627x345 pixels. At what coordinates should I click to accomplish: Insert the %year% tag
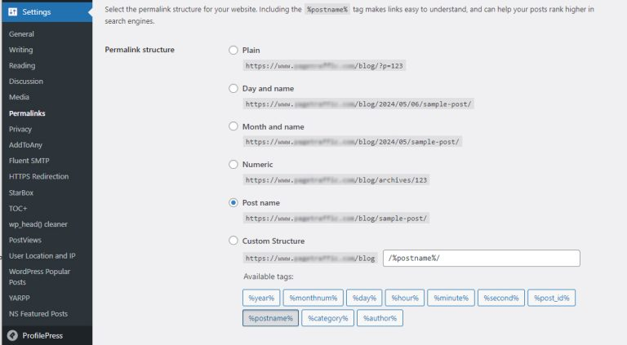(x=261, y=299)
